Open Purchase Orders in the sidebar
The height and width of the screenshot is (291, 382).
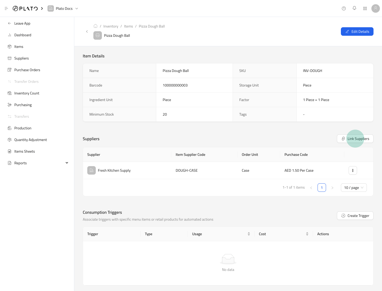tap(27, 70)
